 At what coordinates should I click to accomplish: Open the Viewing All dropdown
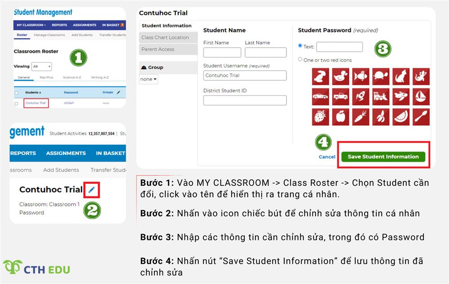(41, 66)
